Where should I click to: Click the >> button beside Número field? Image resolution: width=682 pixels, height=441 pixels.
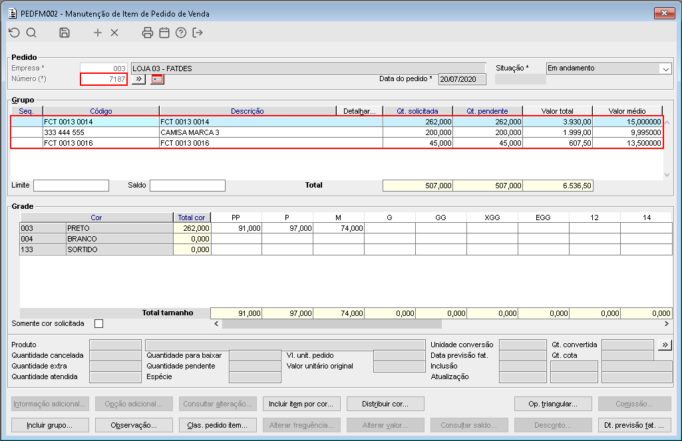[x=138, y=79]
